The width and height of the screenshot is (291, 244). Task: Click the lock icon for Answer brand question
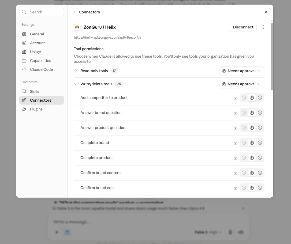click(x=236, y=113)
